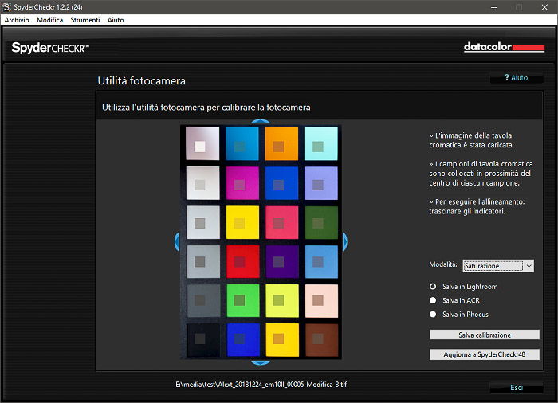Screen dimensions: 558x403
Task: Open the Modifica menu
Action: click(x=49, y=20)
